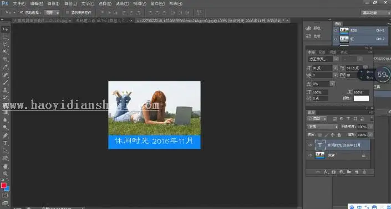
Task: Click the leading 33.15点 input field
Action: pyautogui.click(x=354, y=68)
